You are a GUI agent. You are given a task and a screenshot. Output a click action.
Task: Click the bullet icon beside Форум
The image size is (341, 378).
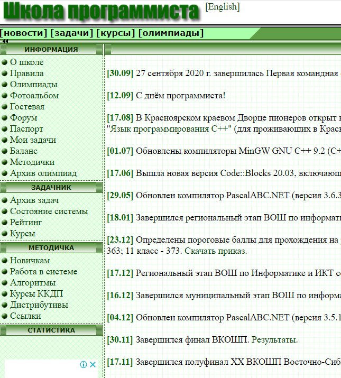click(5, 118)
